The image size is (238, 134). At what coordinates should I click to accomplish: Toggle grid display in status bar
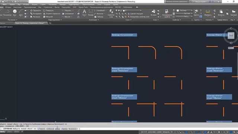click(x=172, y=132)
